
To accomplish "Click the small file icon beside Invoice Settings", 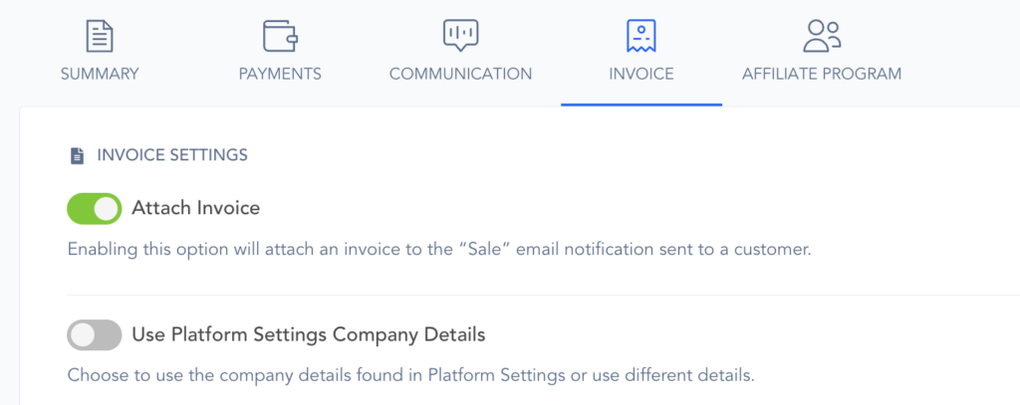I will click(77, 155).
